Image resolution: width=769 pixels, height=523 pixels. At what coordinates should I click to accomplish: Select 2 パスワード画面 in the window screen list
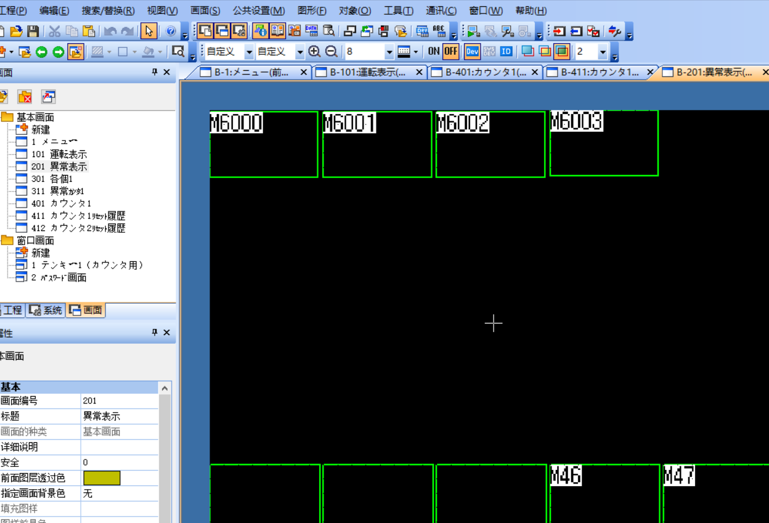click(x=59, y=277)
